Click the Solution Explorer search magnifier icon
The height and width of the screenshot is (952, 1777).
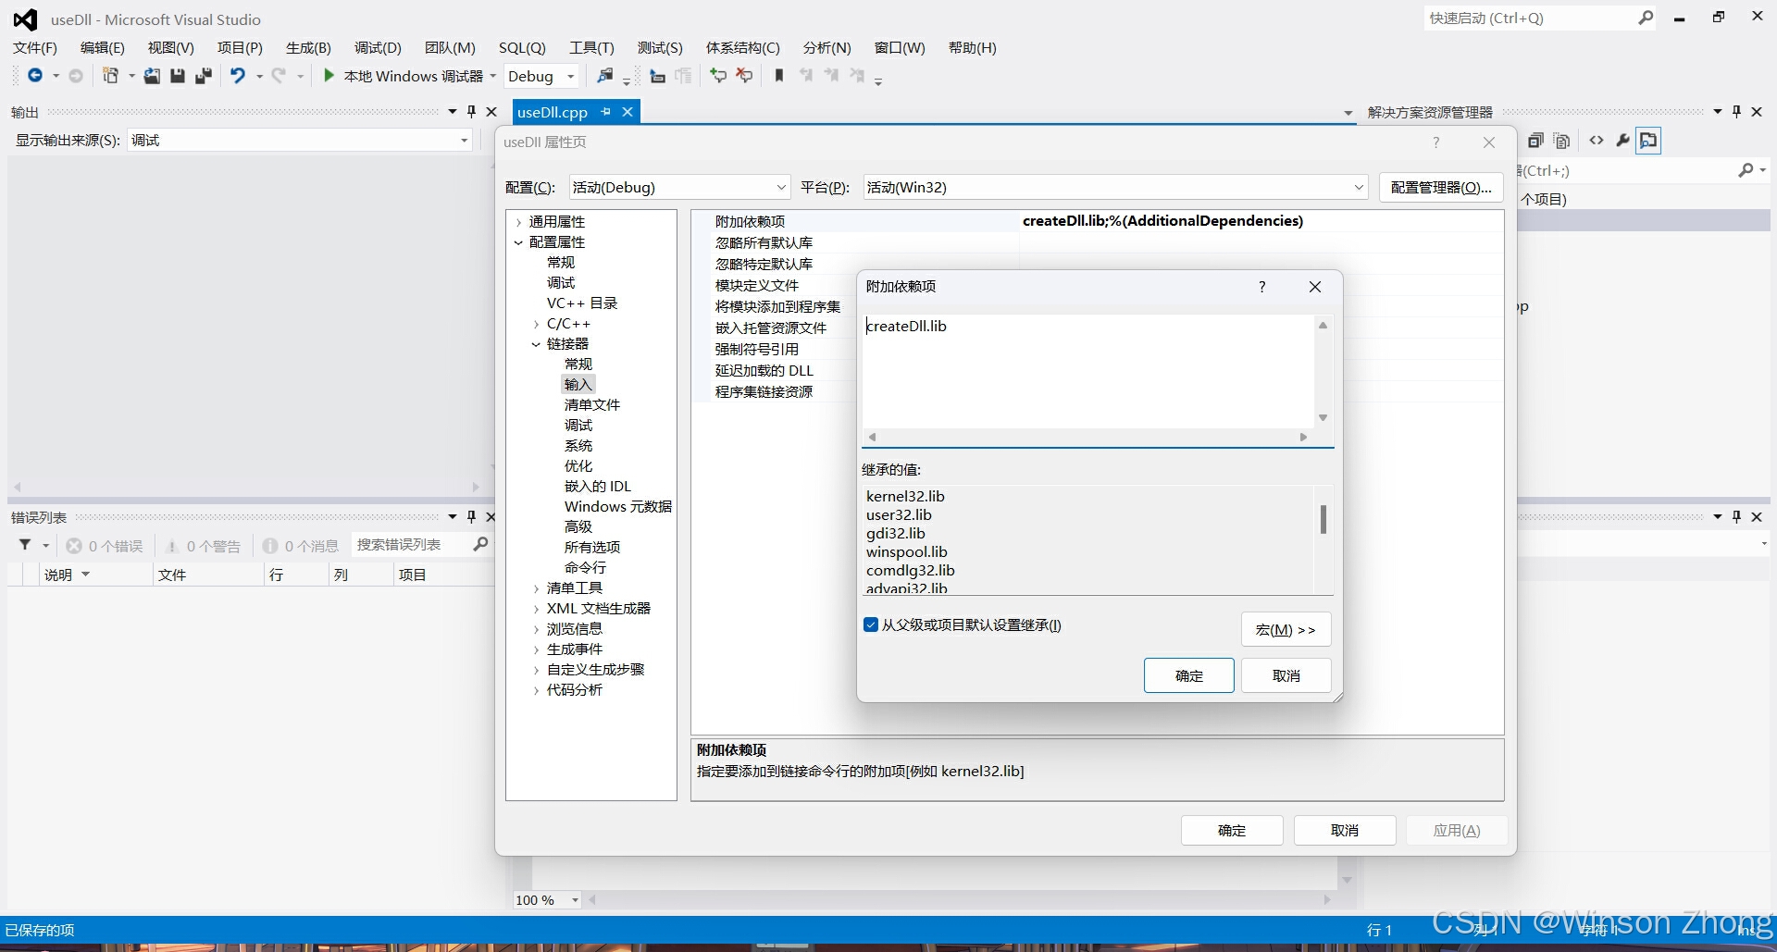[x=1746, y=170]
